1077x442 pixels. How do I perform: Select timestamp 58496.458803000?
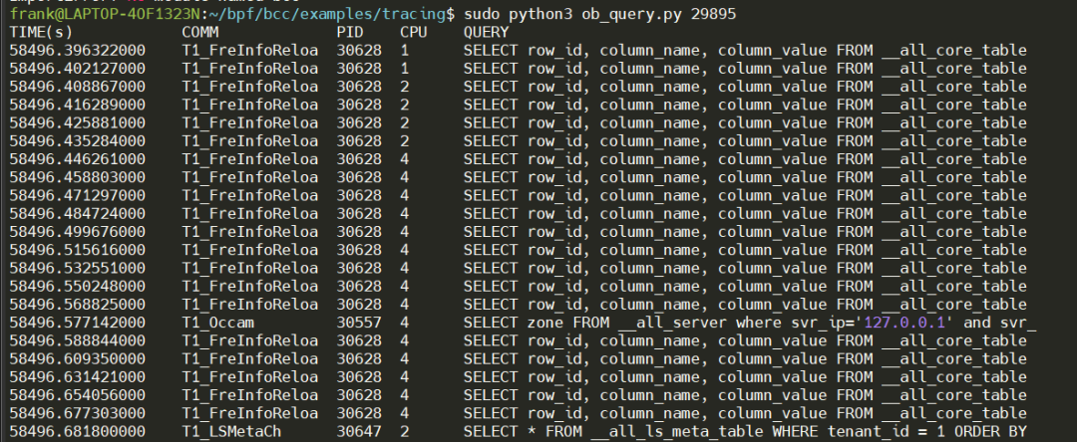(x=78, y=177)
